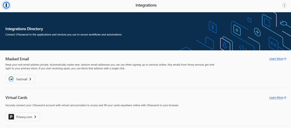Expand the Privacy.com chevron arrow
The image size is (291, 128).
[35, 117]
